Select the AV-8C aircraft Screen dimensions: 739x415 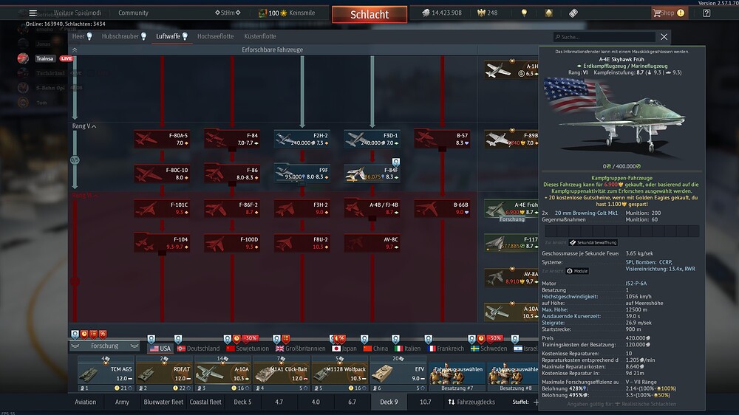(x=372, y=244)
